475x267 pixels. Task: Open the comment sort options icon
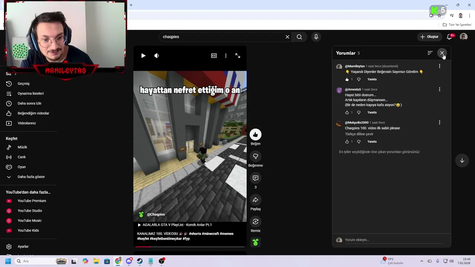(x=430, y=53)
